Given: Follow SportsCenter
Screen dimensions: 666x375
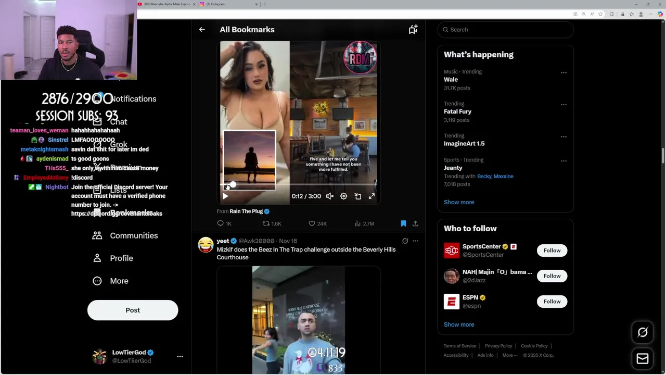Looking at the screenshot, I should [x=552, y=251].
